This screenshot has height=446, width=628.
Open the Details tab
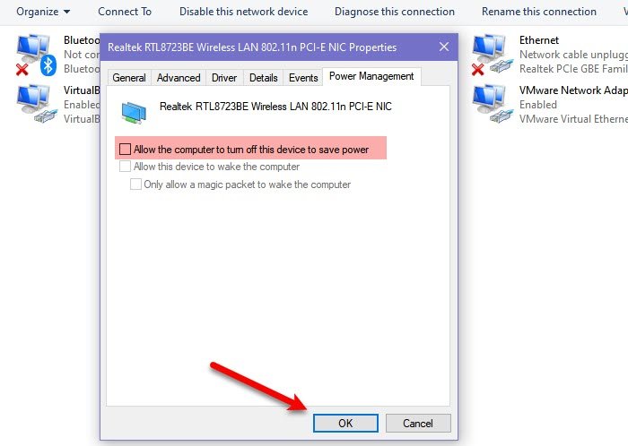click(263, 78)
